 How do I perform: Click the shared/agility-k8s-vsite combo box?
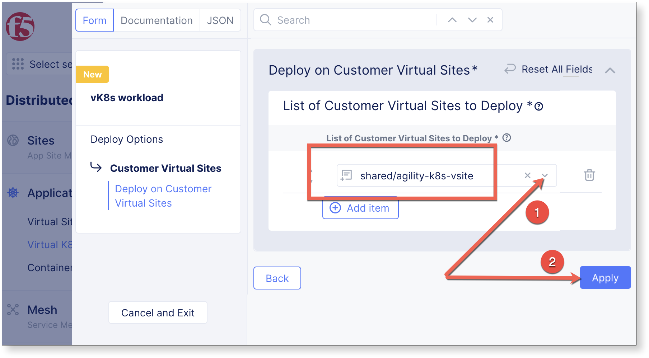447,175
